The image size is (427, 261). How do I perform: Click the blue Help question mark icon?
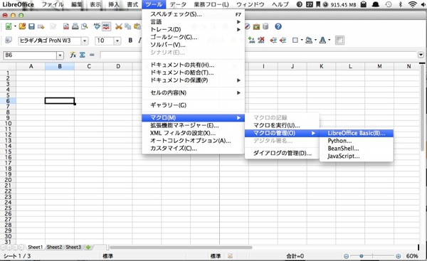pyautogui.click(x=278, y=26)
